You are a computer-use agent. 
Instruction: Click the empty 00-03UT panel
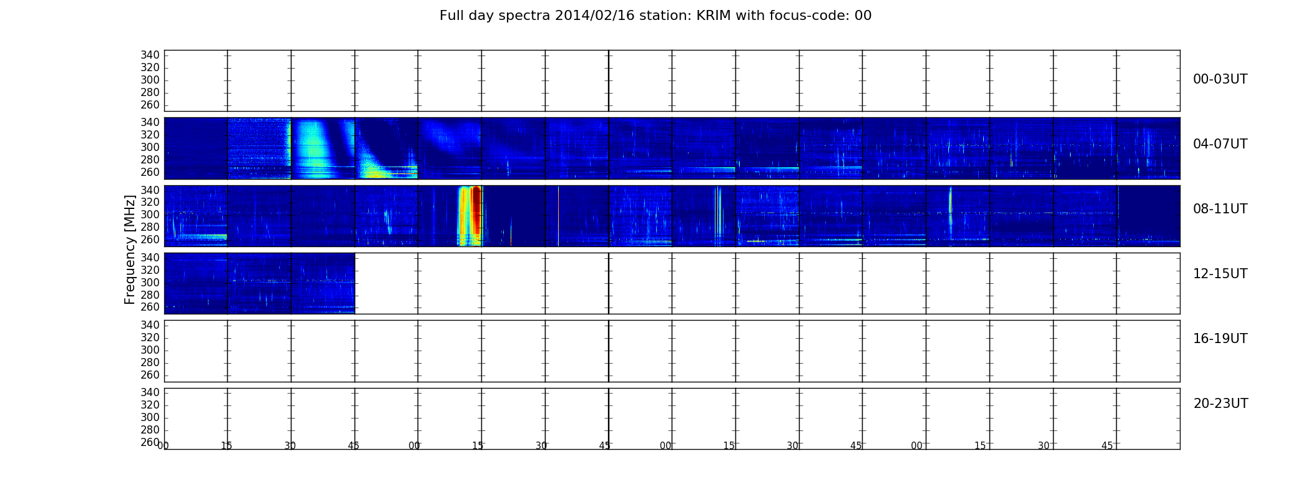[x=672, y=80]
